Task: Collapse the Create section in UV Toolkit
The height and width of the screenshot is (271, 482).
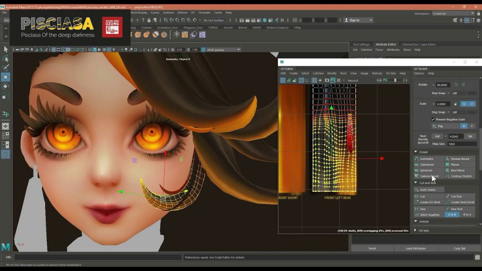Action: coord(416,152)
